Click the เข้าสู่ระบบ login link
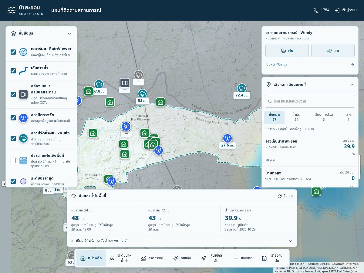Screen dimensions: 364x273 345,10
